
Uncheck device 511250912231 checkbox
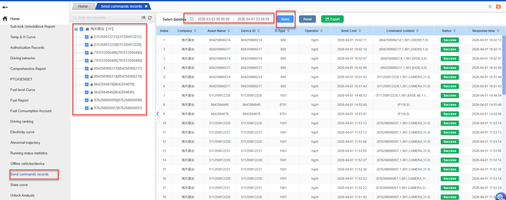coord(87,37)
